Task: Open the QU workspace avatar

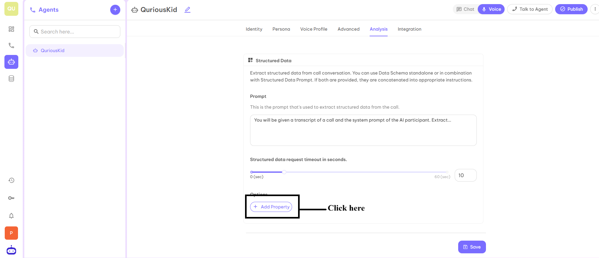Action: tap(11, 9)
